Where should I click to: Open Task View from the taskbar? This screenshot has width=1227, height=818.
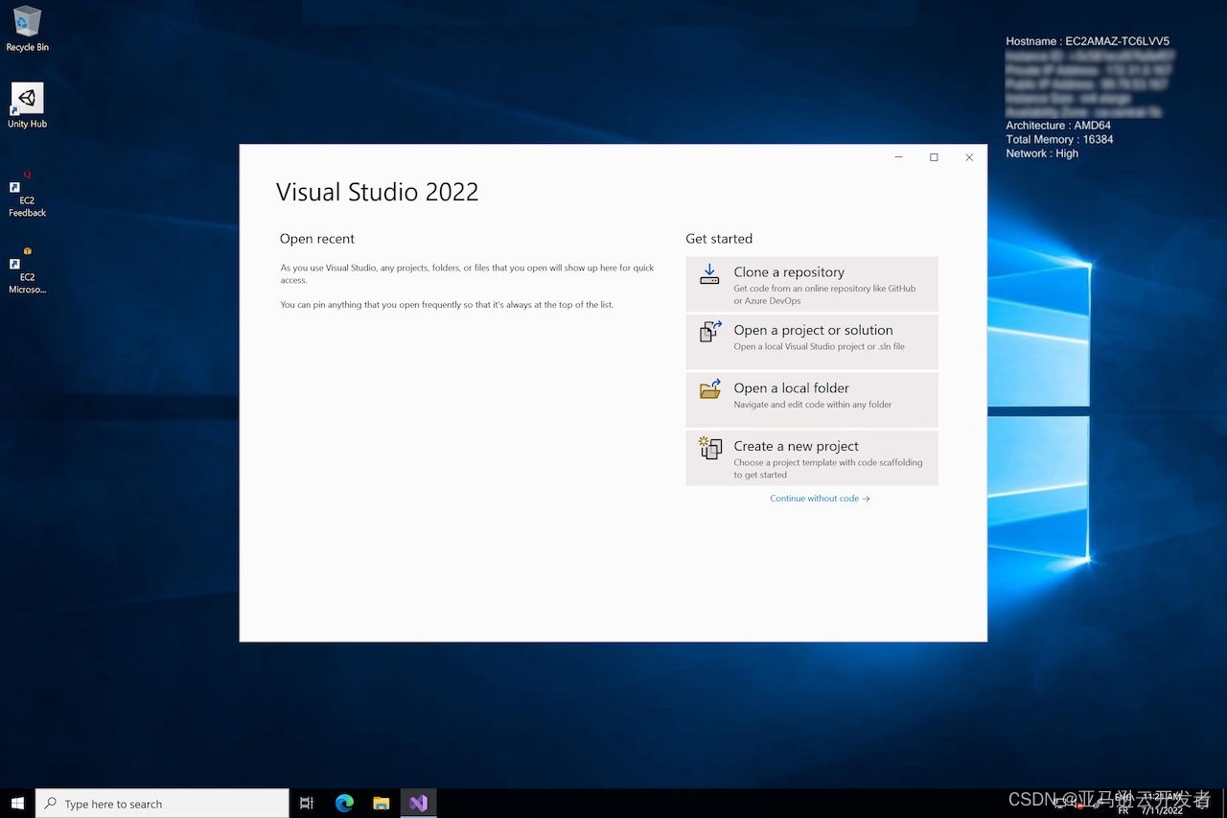tap(306, 803)
